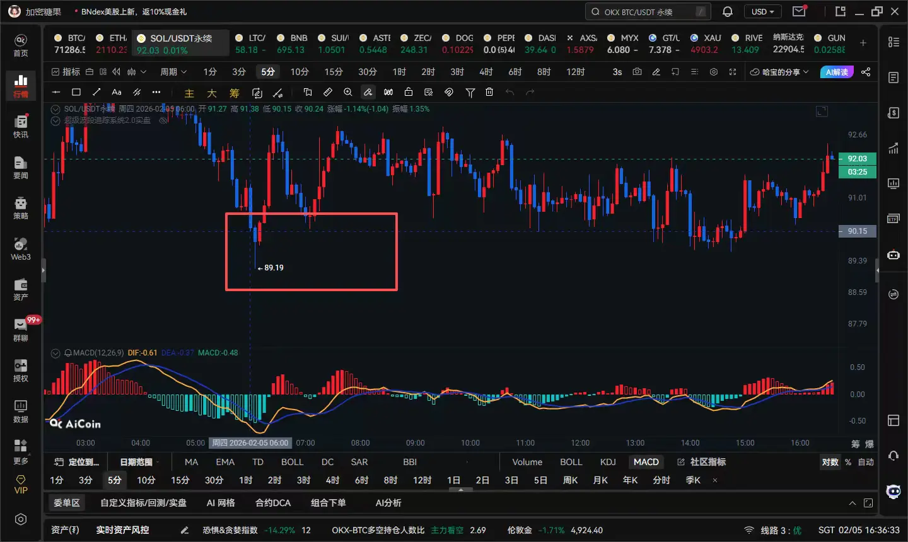The image size is (908, 542).
Task: Open the USD currency dropdown
Action: (x=762, y=11)
